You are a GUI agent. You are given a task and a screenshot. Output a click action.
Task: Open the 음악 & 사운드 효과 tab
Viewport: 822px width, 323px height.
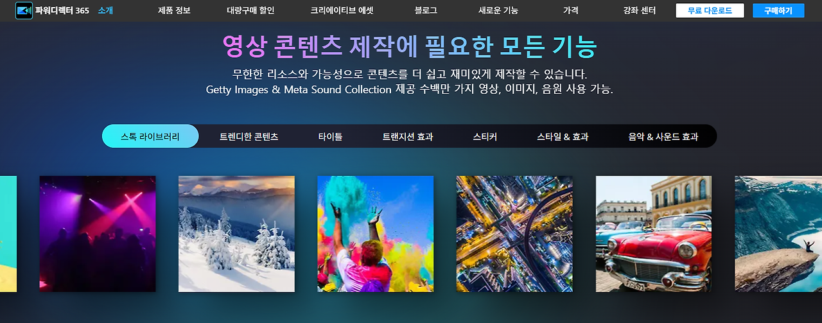tap(663, 137)
